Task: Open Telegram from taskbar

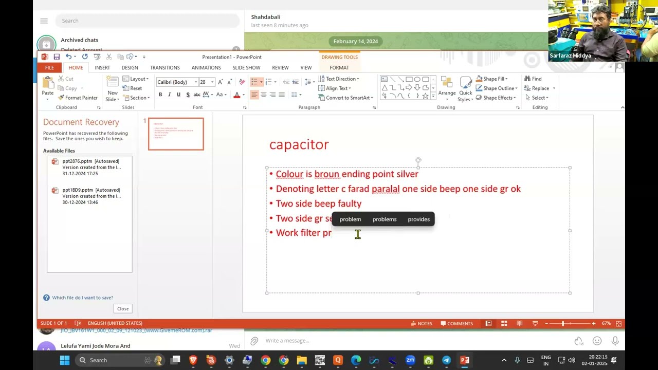Action: tap(446, 360)
